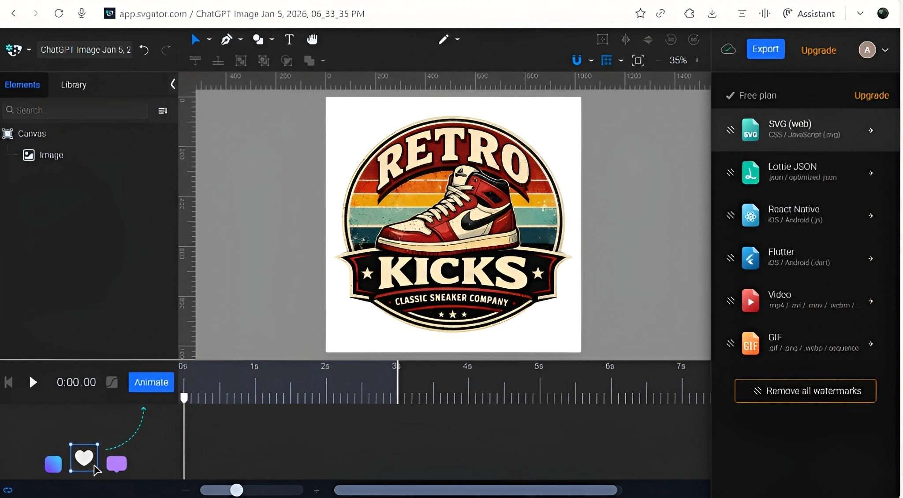Click the timeline zoom slider handle
The image size is (903, 498).
pyautogui.click(x=237, y=490)
